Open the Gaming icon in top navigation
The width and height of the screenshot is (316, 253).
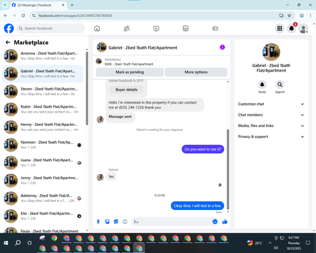[x=215, y=28]
